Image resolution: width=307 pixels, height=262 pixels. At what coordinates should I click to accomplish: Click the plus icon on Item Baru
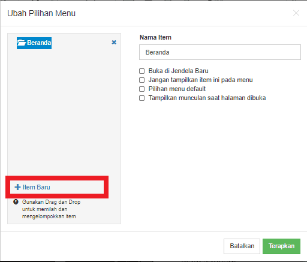[x=17, y=187]
